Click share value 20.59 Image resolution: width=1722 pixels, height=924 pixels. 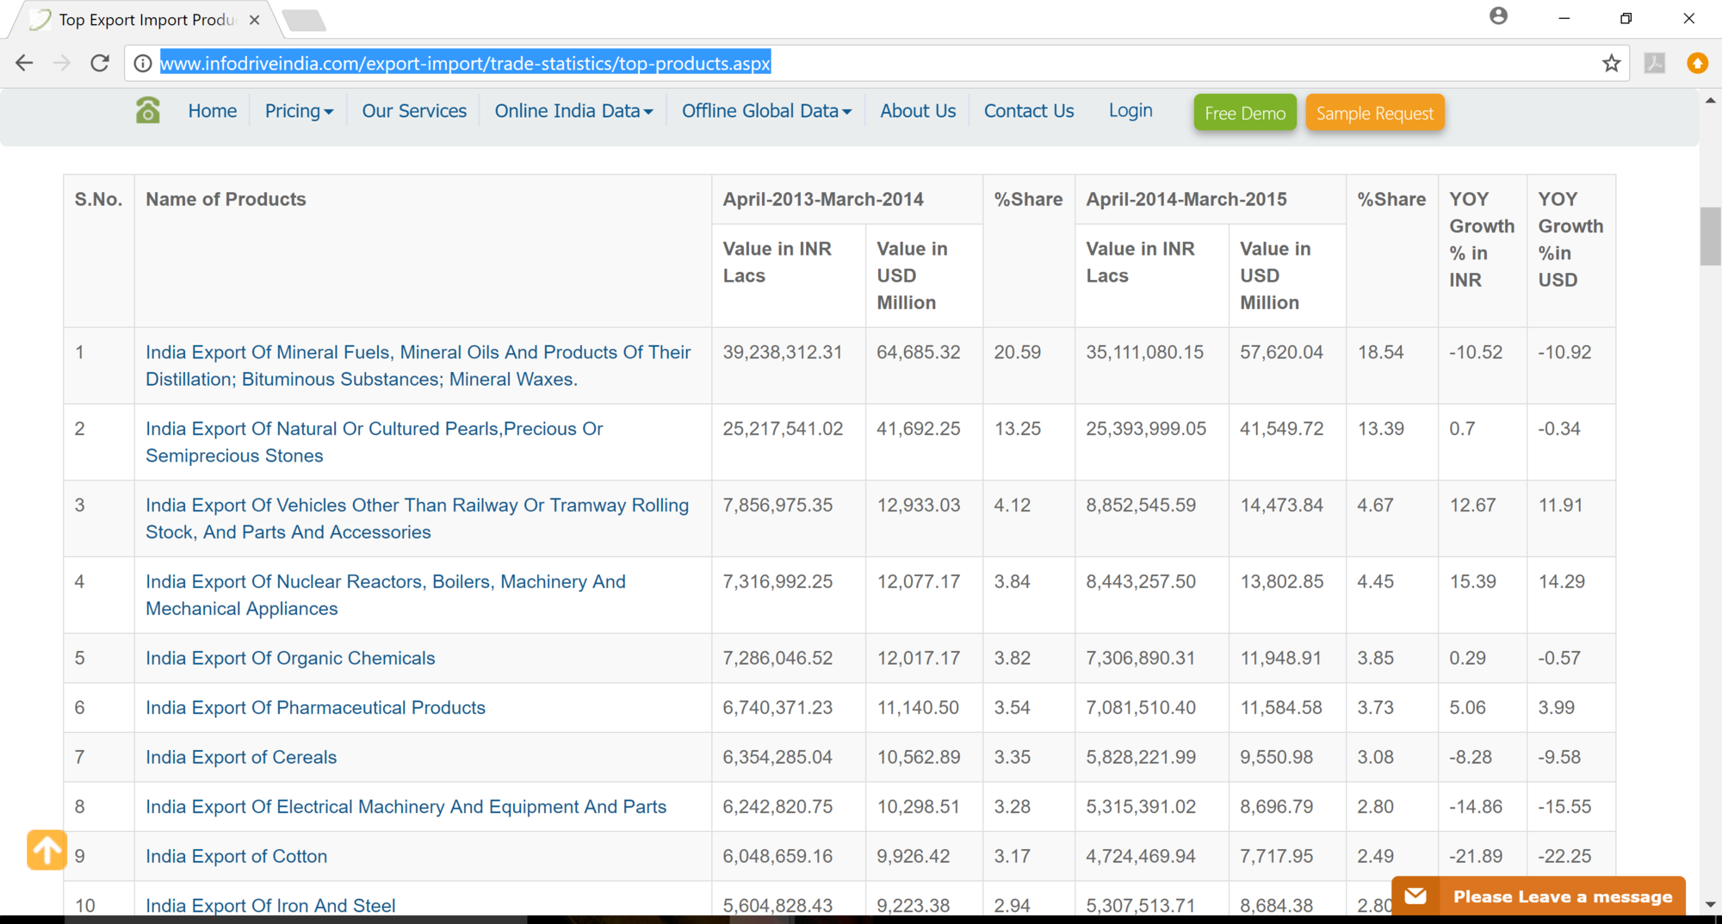coord(1017,352)
